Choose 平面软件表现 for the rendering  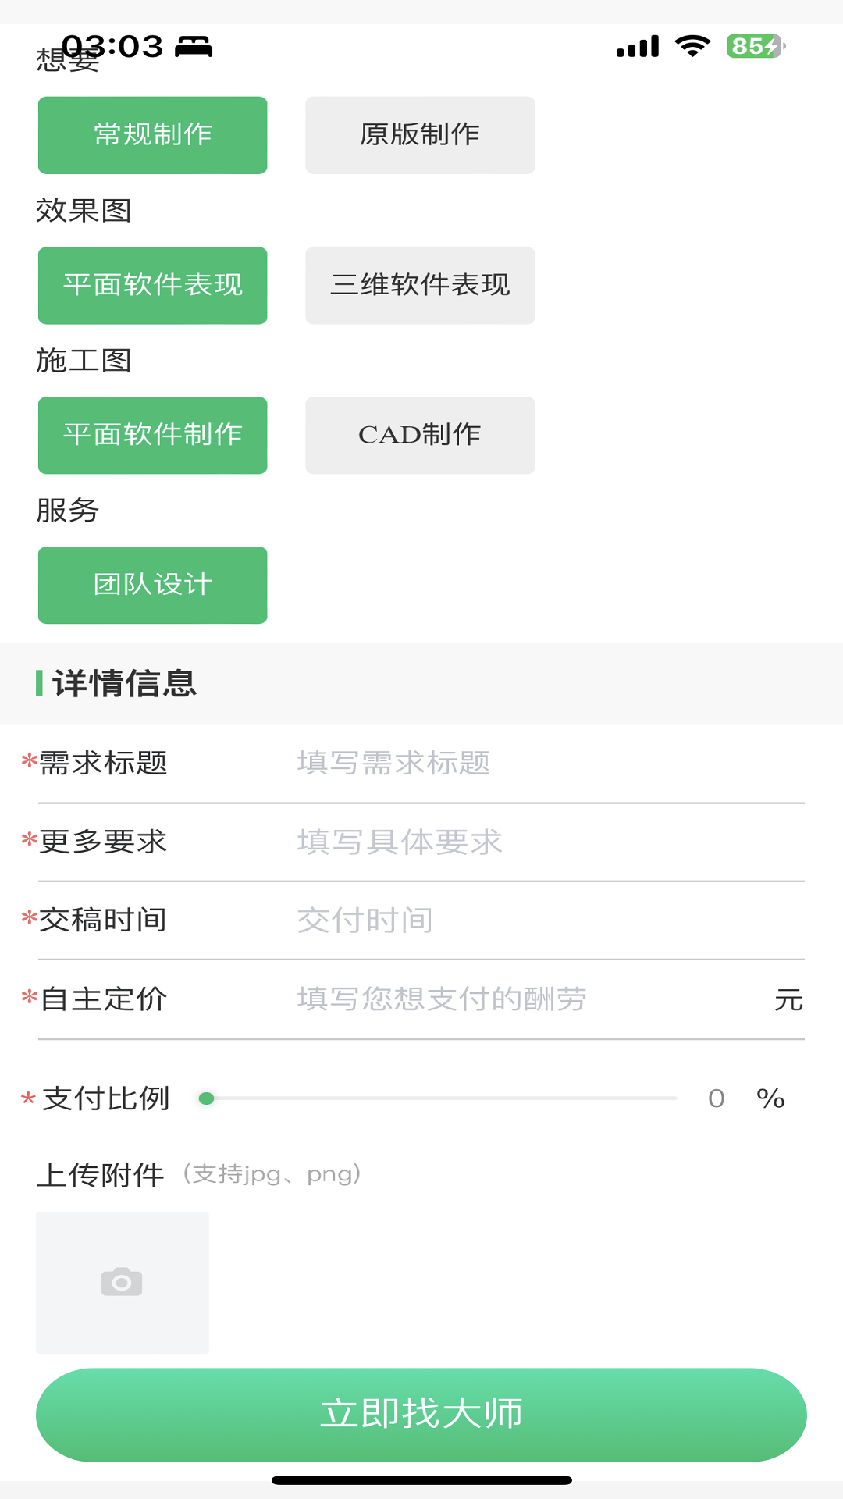click(153, 286)
